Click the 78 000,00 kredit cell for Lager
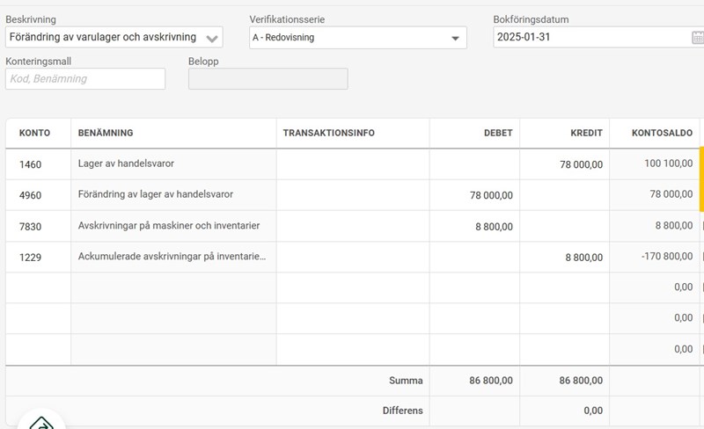This screenshot has width=704, height=429. coord(564,164)
